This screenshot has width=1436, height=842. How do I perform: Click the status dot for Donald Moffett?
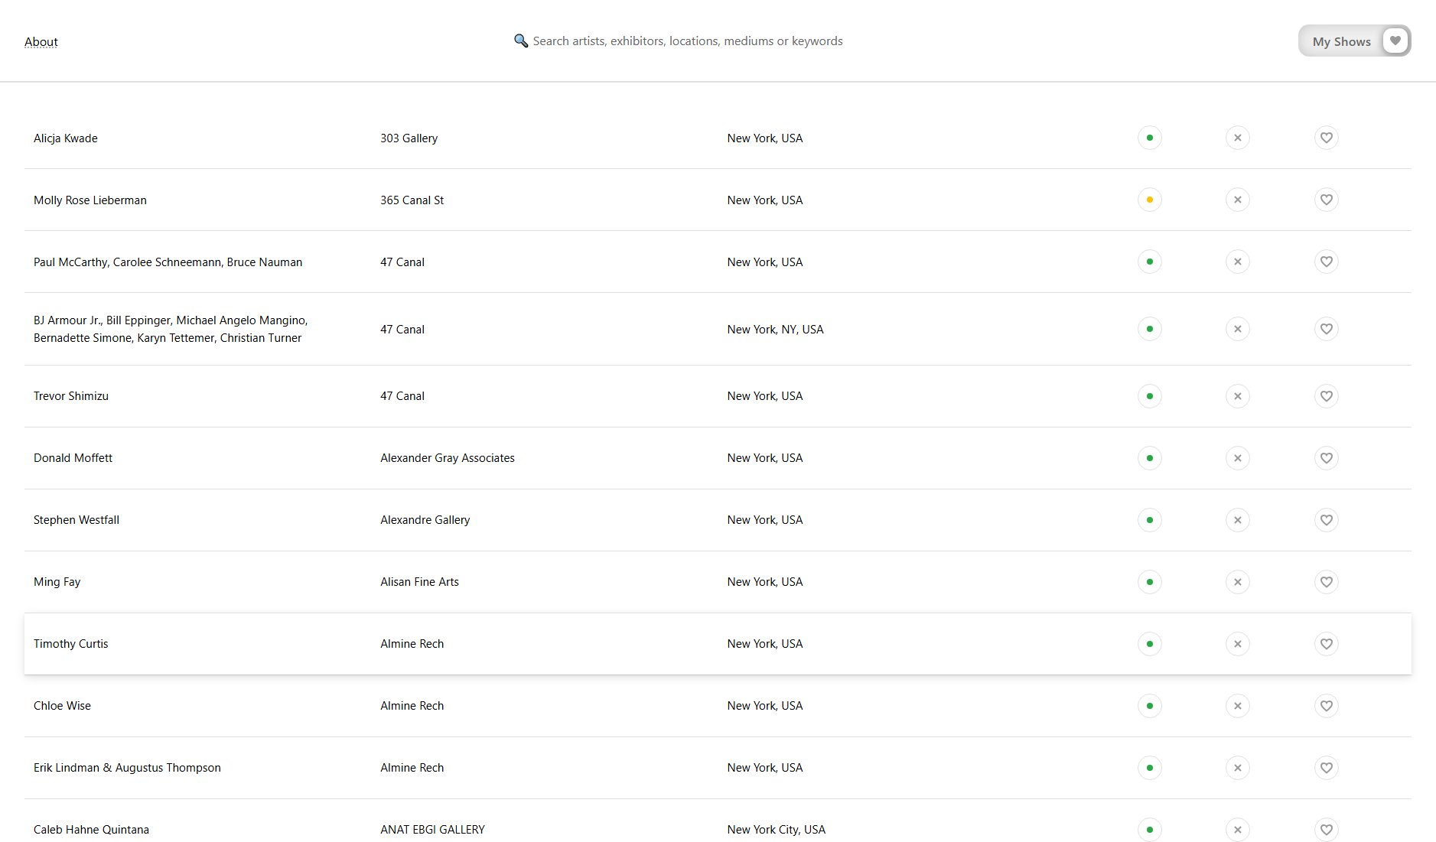[x=1150, y=458]
